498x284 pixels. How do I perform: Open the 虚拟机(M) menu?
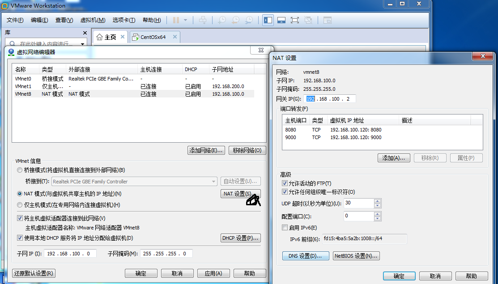(93, 20)
